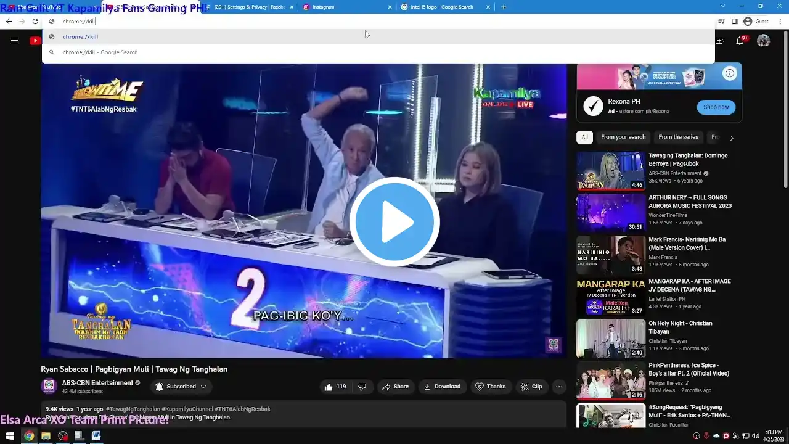Image resolution: width=789 pixels, height=444 pixels.
Task: Select the 'All' filter chip
Action: pos(584,137)
